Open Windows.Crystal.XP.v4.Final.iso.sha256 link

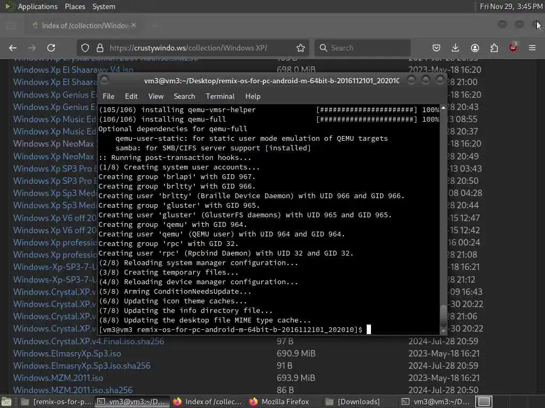89,341
